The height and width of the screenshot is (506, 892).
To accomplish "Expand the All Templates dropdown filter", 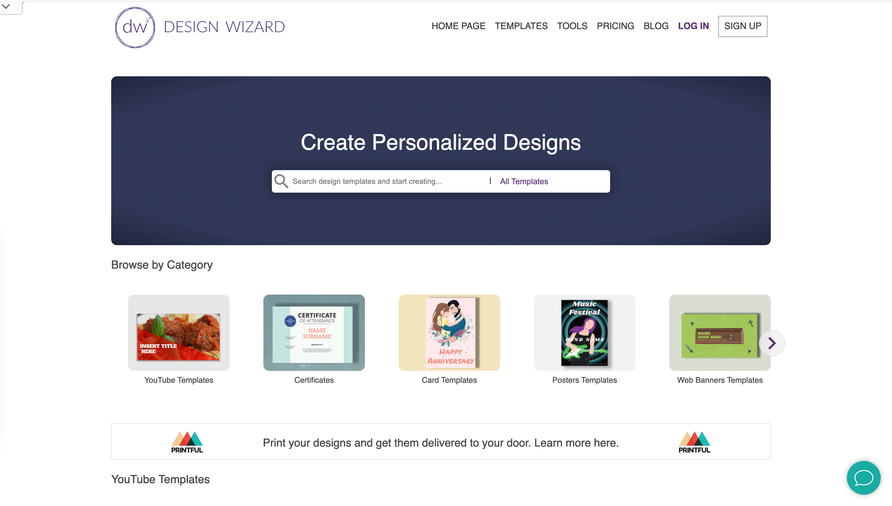I will click(524, 181).
